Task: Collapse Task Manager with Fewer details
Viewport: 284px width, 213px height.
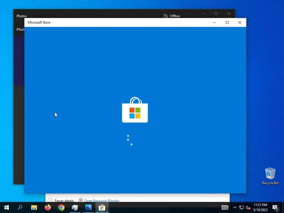Action: [x=61, y=200]
